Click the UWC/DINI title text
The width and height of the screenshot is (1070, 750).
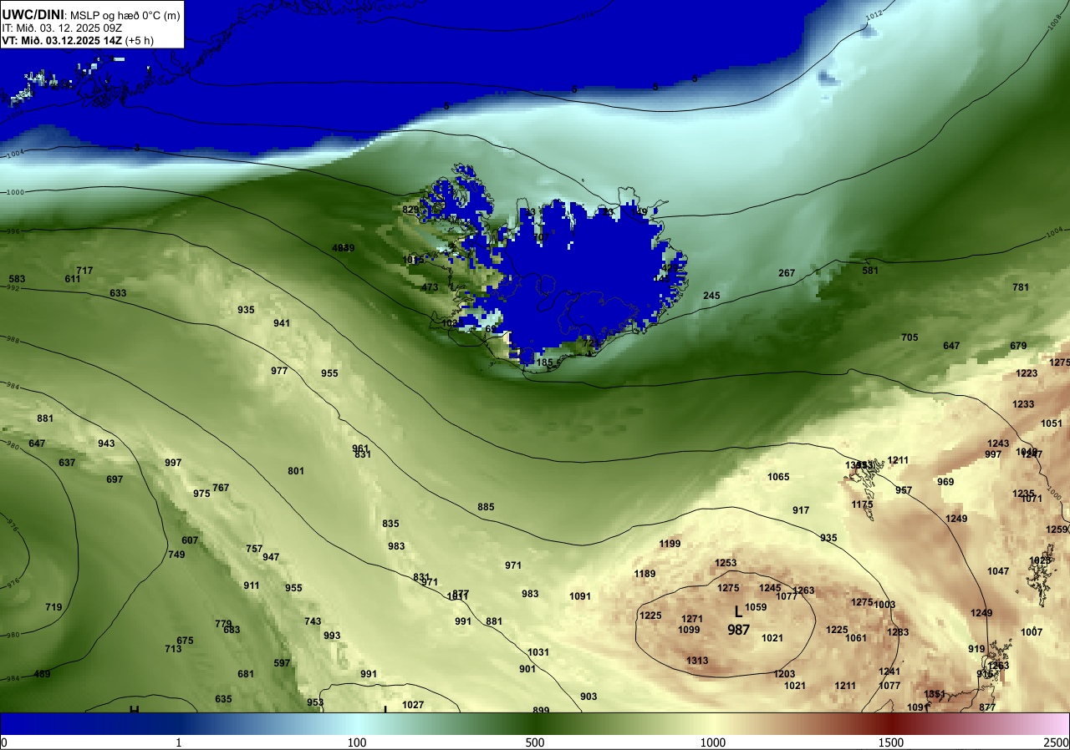click(33, 13)
